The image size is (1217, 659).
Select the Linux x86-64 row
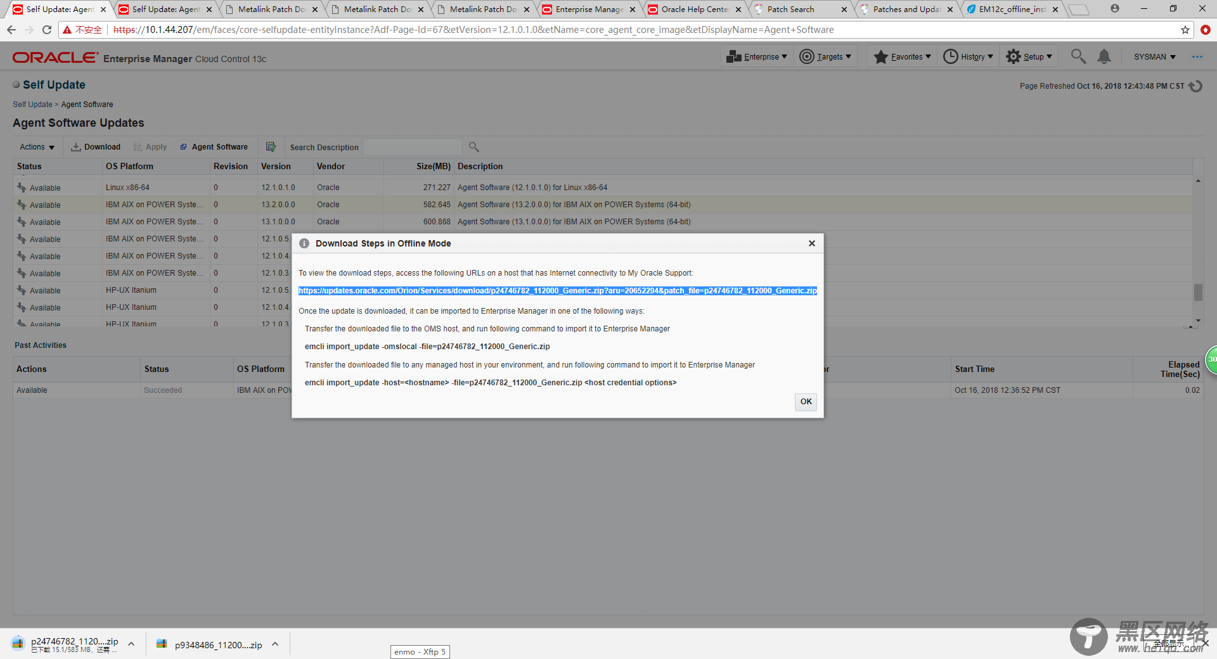[602, 188]
